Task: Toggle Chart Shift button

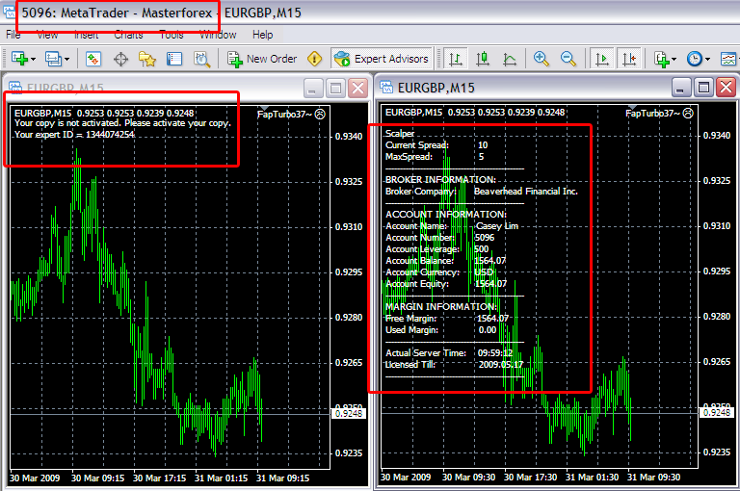Action: (x=629, y=59)
